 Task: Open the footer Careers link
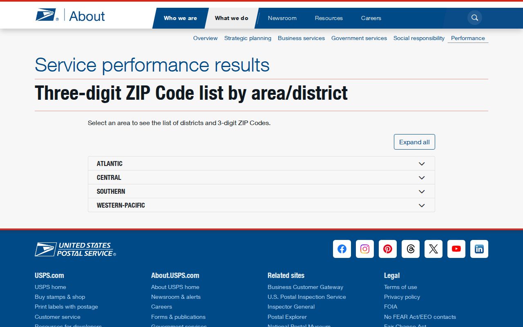[161, 307]
